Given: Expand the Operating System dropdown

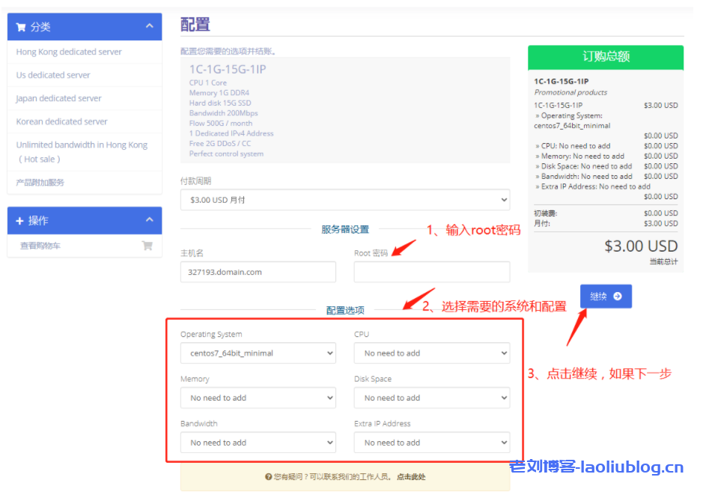Looking at the screenshot, I should (x=258, y=353).
